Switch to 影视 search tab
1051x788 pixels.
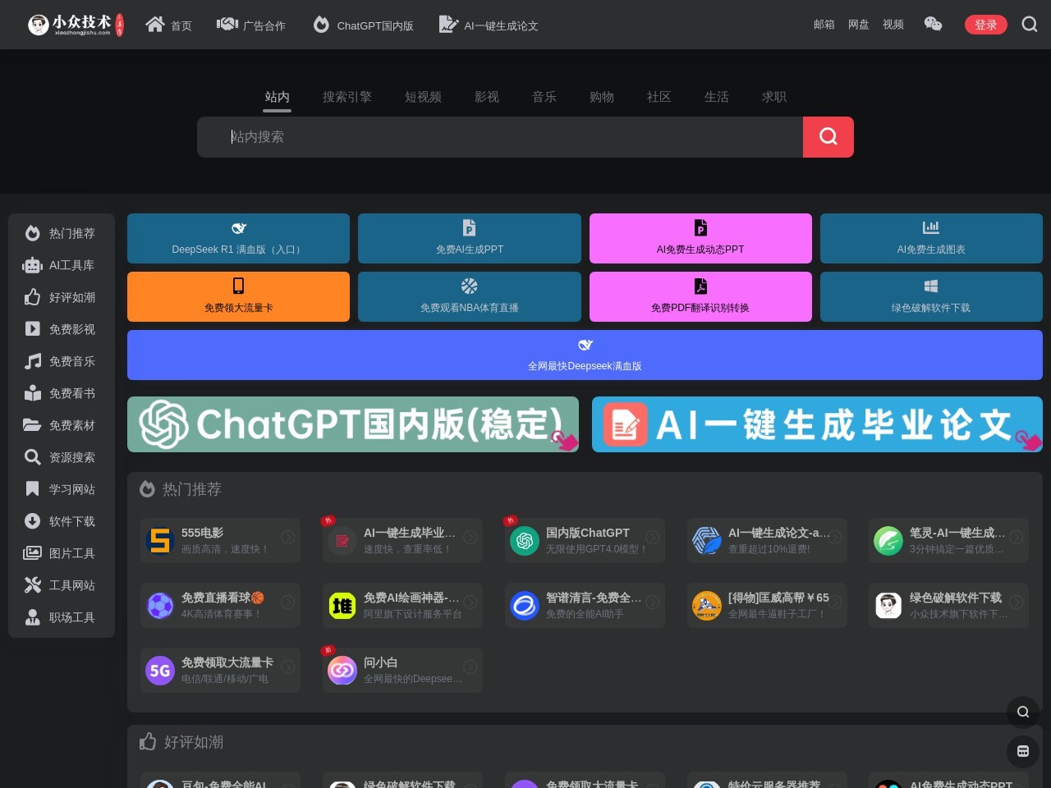(487, 97)
